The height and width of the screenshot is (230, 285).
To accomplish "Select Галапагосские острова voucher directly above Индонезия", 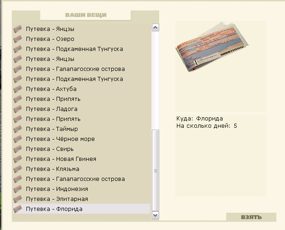I will [82, 179].
